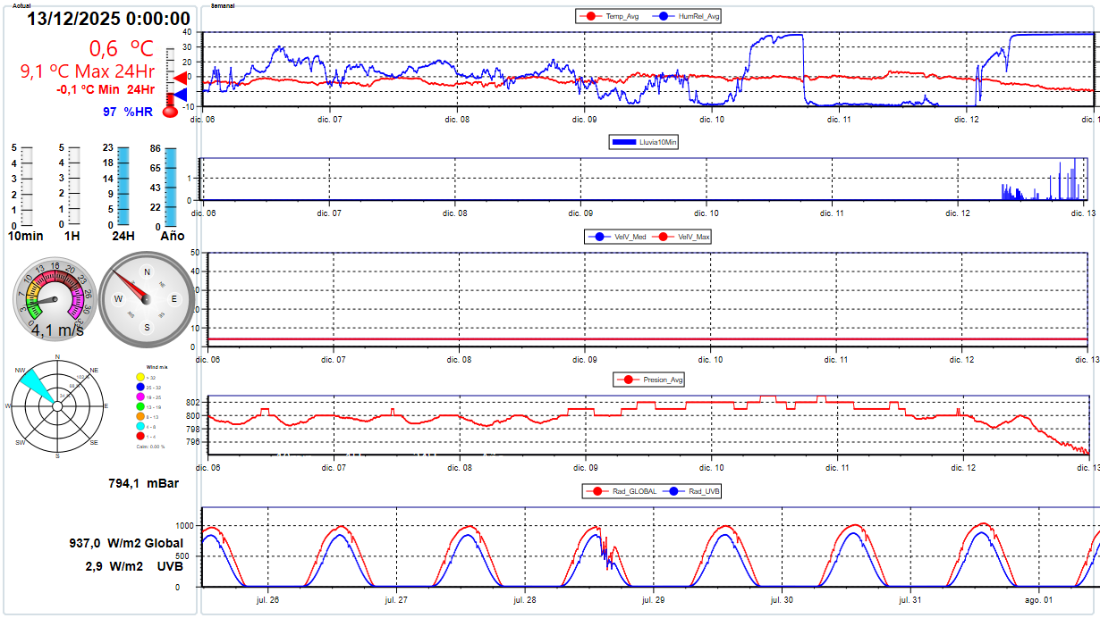Click the VelV_Med legend item

[x=616, y=237]
